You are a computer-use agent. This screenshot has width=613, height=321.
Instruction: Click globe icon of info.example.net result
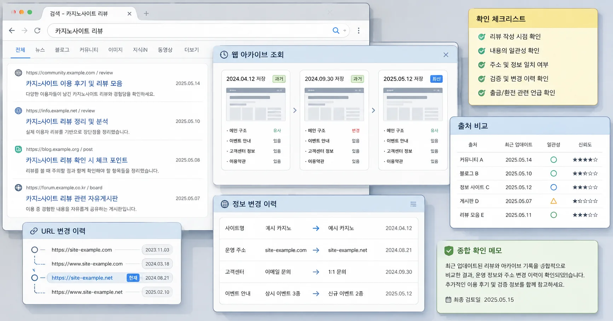point(18,111)
